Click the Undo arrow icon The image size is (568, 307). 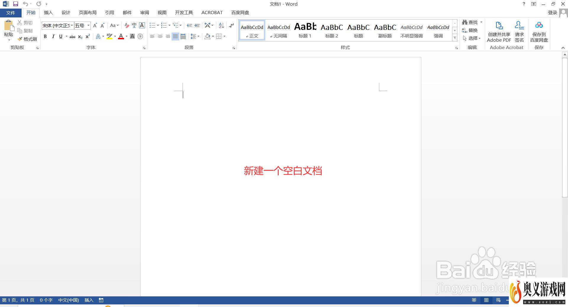25,4
